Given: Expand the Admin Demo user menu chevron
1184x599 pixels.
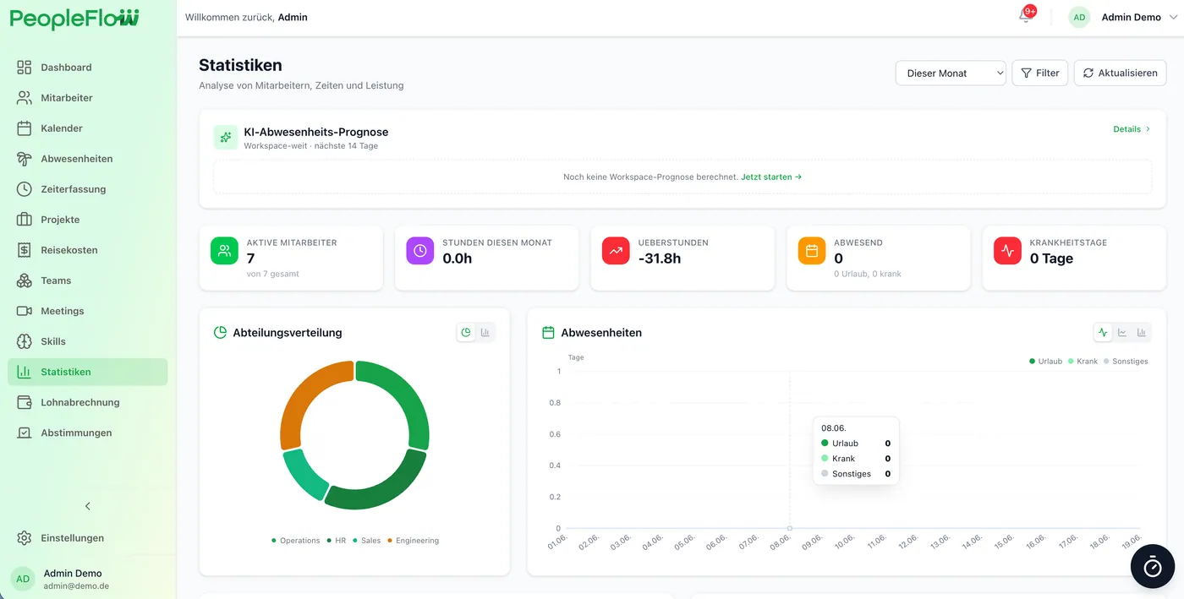Looking at the screenshot, I should [x=1173, y=17].
